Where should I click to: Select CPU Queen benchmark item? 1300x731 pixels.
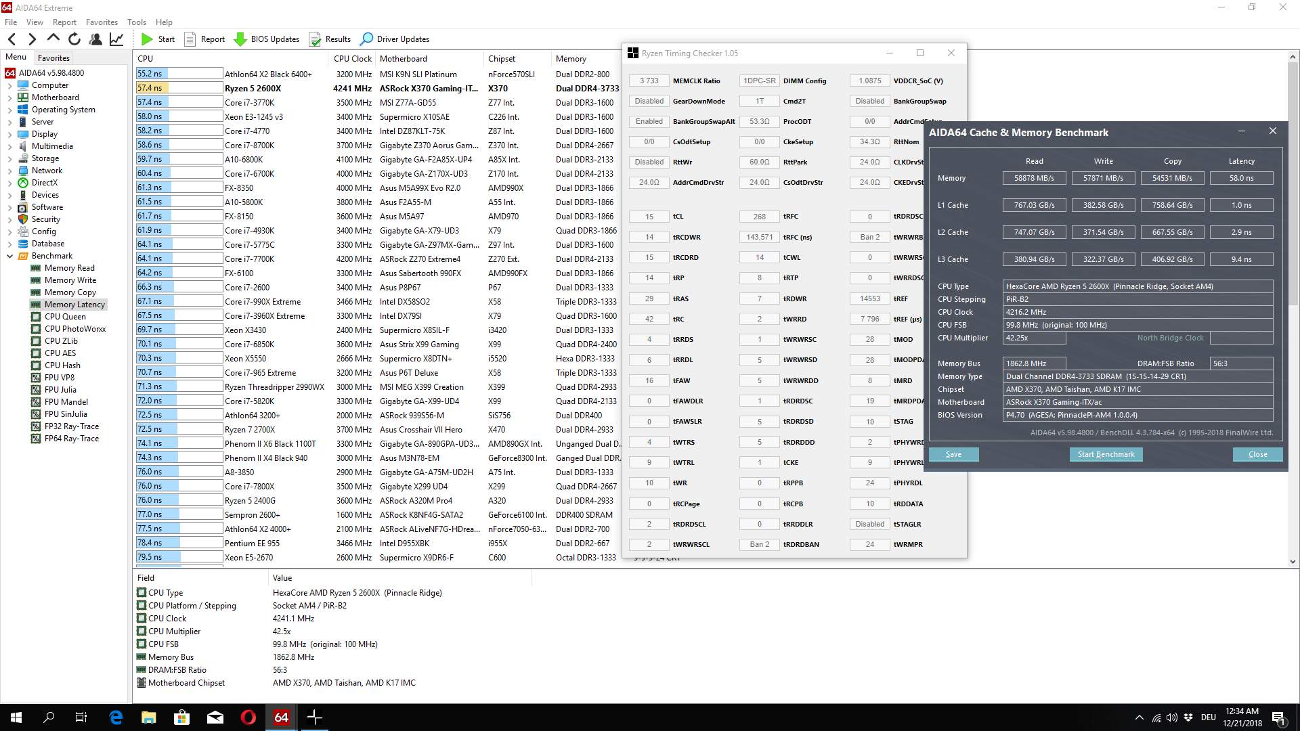coord(65,317)
